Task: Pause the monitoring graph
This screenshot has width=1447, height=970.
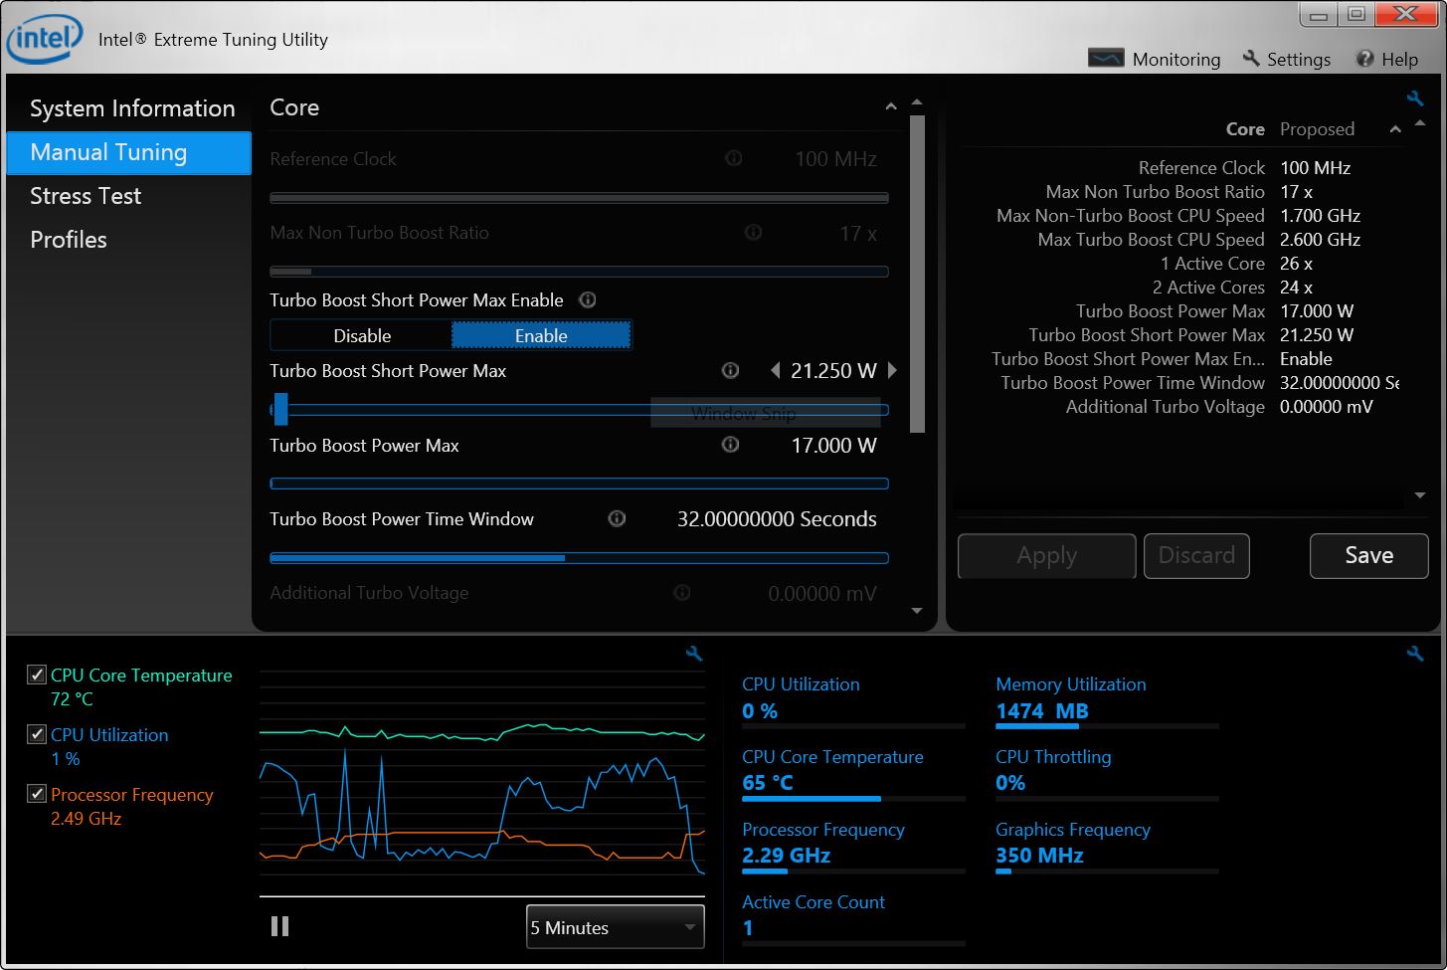Action: 279,926
